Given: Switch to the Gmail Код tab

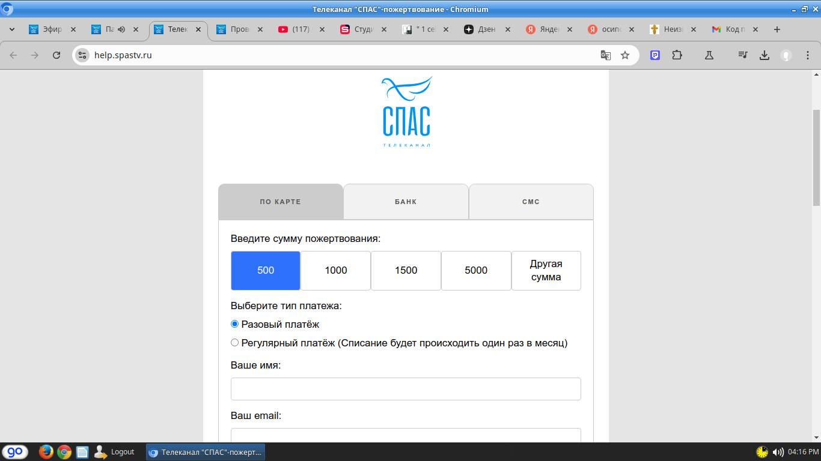Looking at the screenshot, I should (x=734, y=29).
